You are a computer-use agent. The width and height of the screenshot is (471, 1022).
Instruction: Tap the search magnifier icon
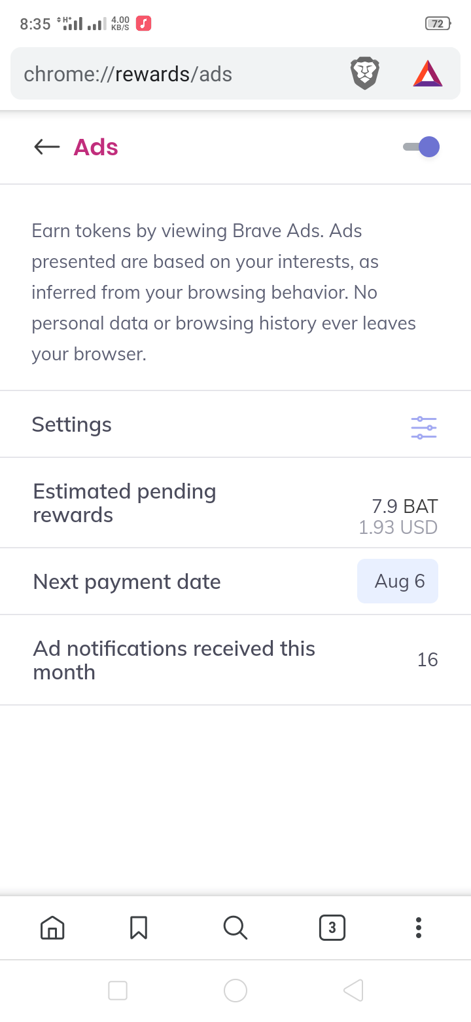pos(235,927)
